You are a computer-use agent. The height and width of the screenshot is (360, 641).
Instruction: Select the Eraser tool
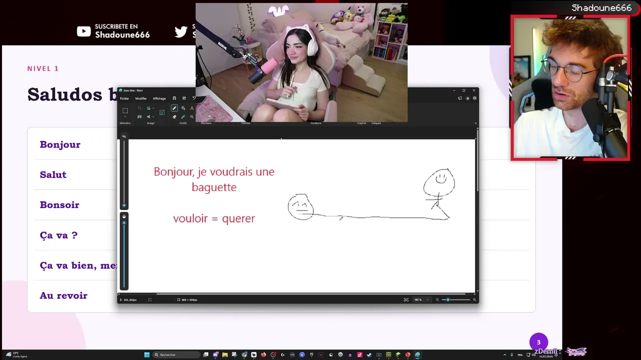[x=174, y=117]
